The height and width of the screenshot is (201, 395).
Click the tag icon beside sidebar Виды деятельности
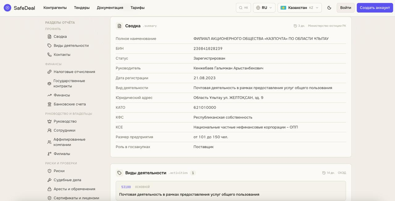(49, 45)
